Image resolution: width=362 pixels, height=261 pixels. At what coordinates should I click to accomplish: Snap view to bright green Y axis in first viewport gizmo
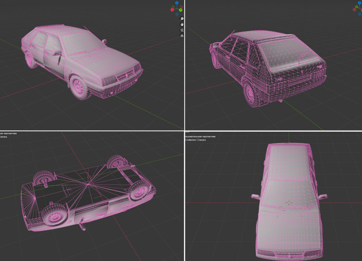tap(181, 10)
